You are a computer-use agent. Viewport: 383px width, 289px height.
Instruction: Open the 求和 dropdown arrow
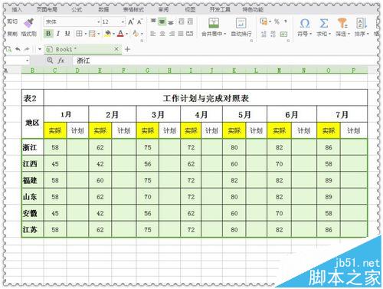tap(329, 34)
